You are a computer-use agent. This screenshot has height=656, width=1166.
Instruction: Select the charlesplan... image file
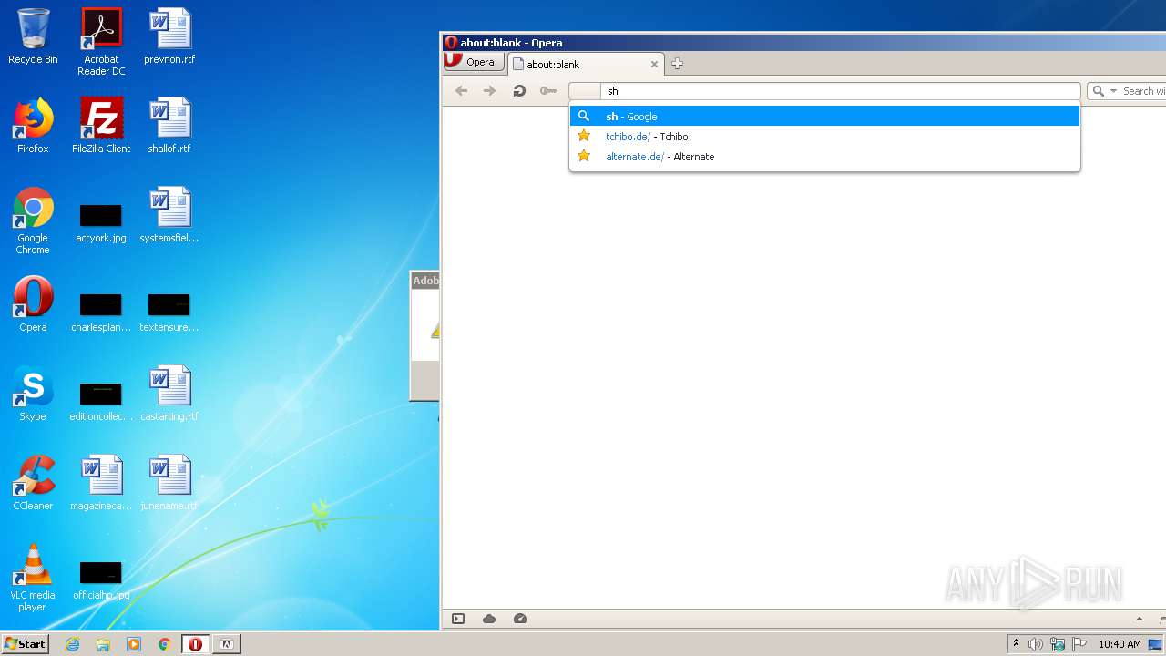coord(101,313)
